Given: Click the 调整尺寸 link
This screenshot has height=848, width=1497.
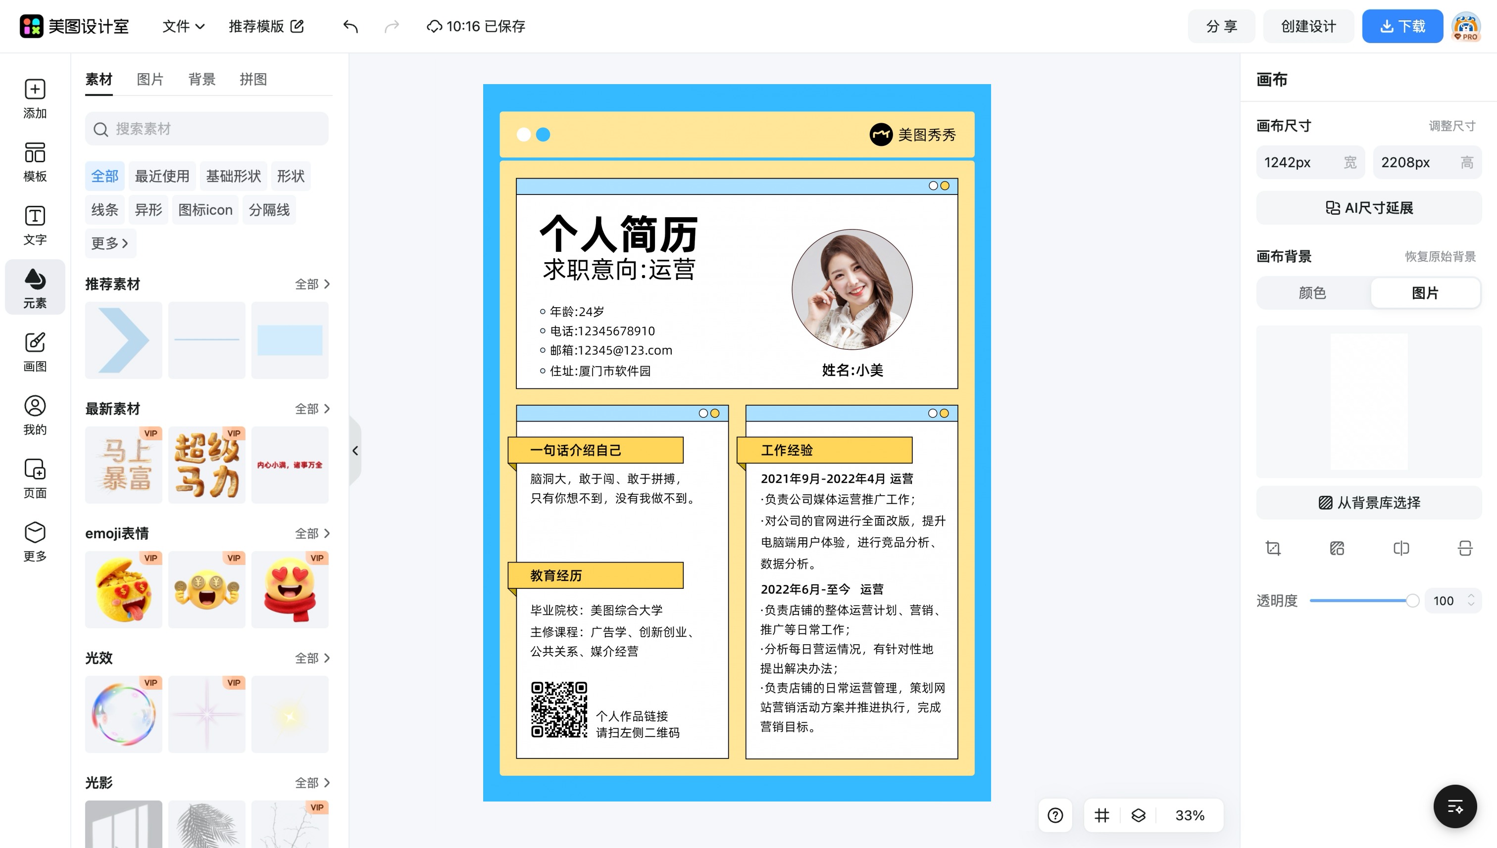Looking at the screenshot, I should (1451, 126).
